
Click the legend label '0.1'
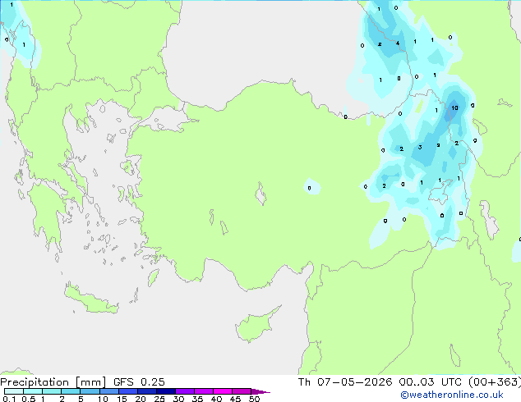click(9, 399)
